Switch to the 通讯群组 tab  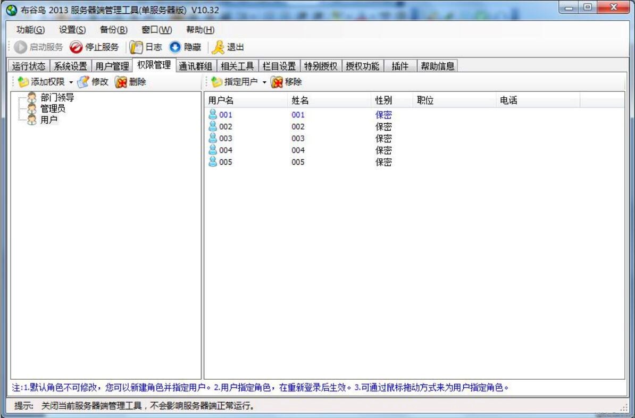coord(196,66)
